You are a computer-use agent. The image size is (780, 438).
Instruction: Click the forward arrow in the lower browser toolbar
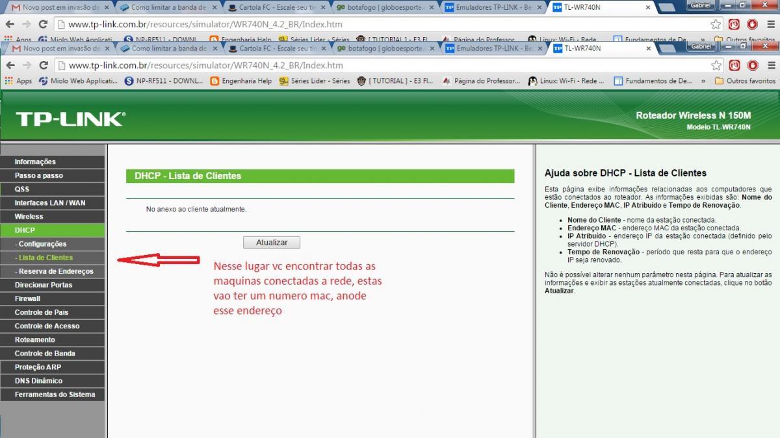coord(27,66)
